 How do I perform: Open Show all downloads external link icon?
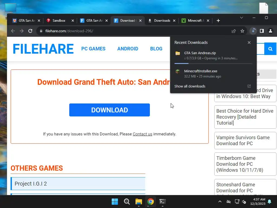click(x=249, y=86)
